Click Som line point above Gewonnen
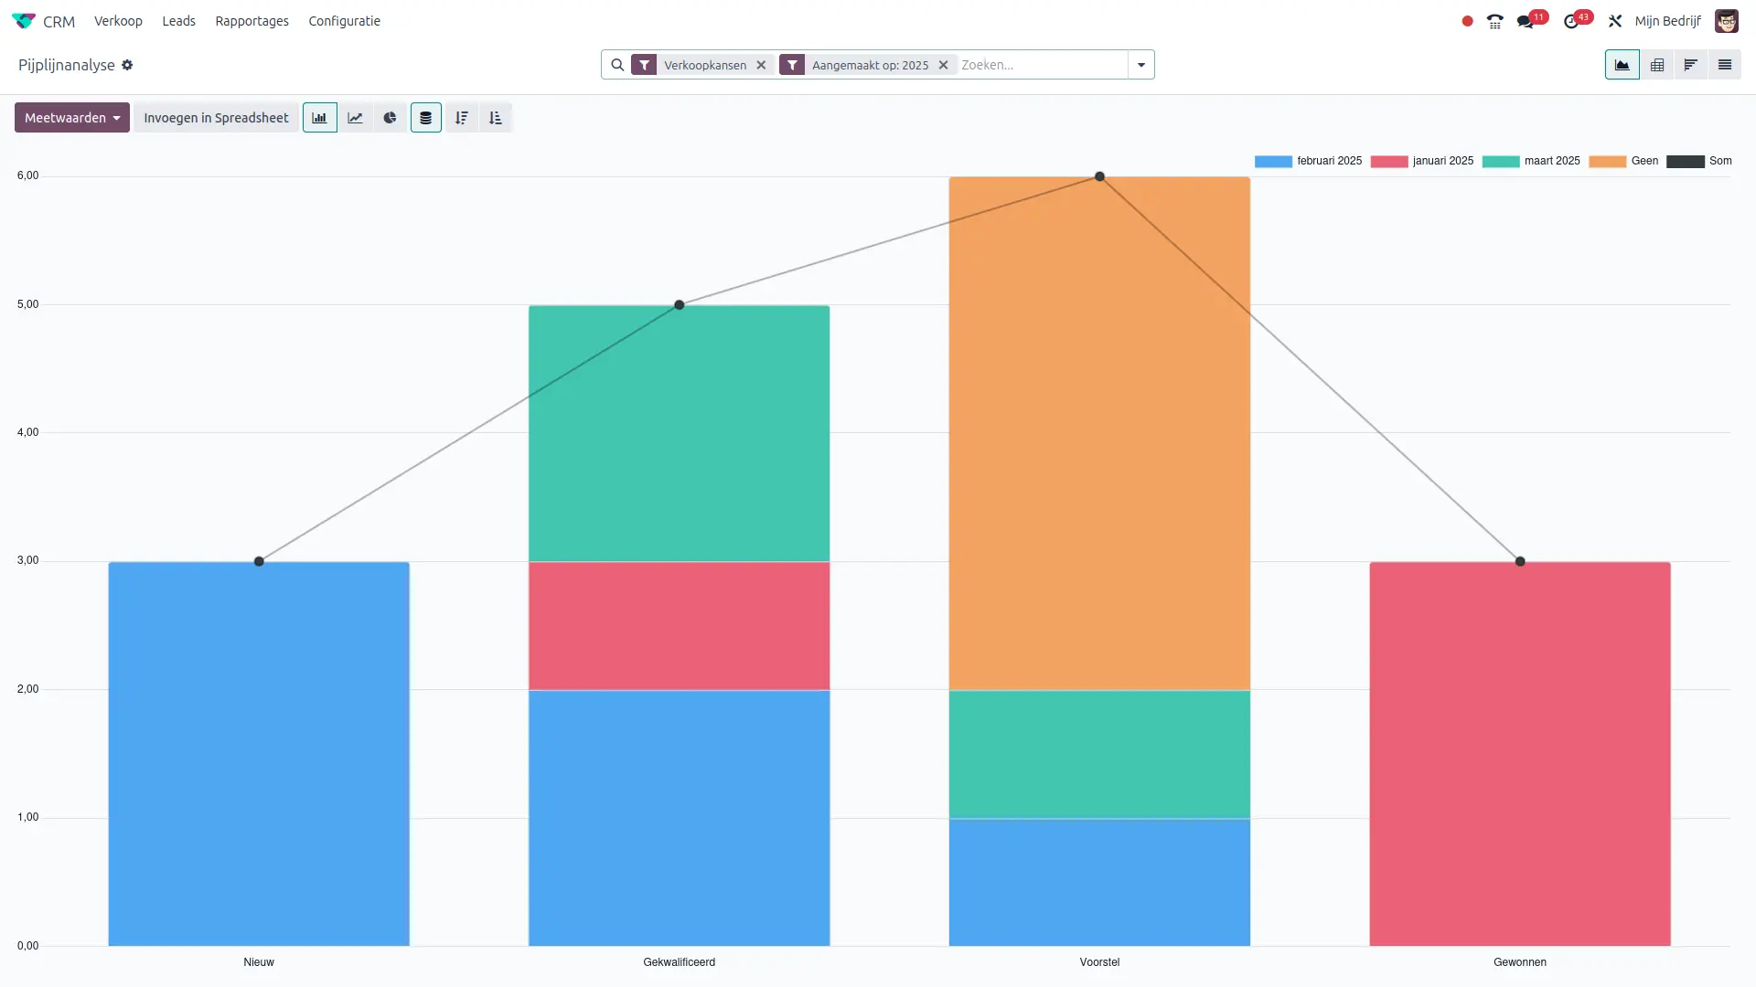This screenshot has width=1756, height=987. pos(1520,561)
